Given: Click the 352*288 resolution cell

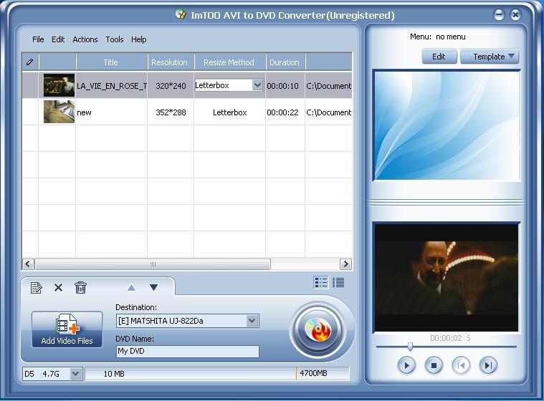Looking at the screenshot, I should (171, 112).
